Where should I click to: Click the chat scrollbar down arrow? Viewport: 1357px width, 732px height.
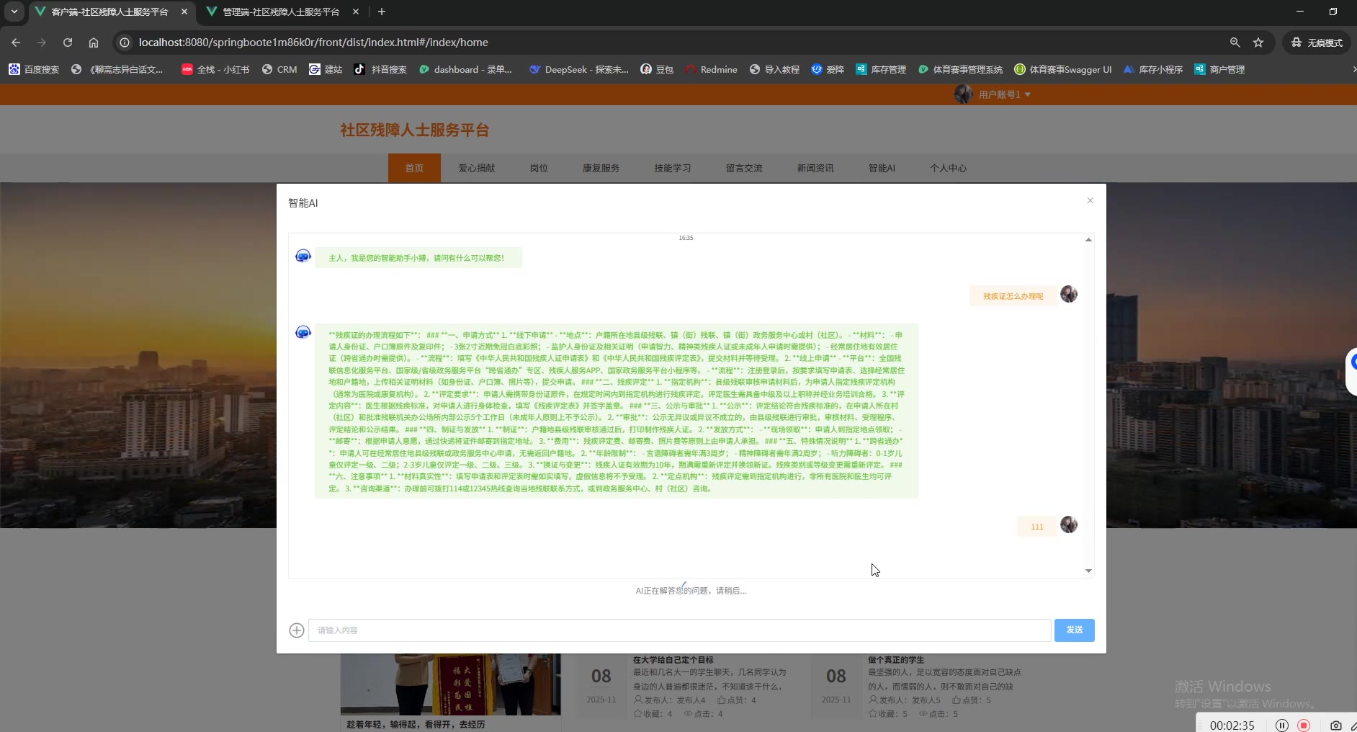(x=1088, y=571)
